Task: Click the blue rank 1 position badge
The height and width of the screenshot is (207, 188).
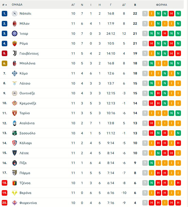Action: (x=5, y=14)
